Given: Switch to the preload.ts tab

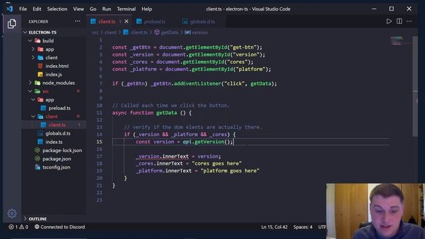Looking at the screenshot, I should (x=155, y=21).
